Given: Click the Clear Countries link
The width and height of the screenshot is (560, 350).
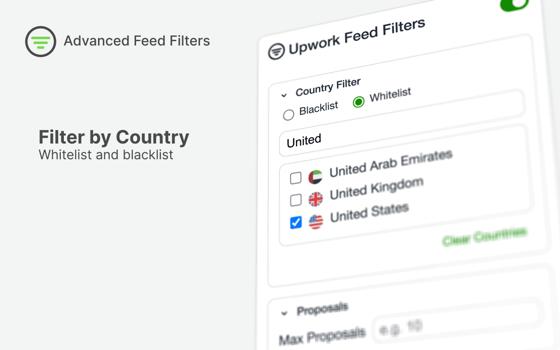Looking at the screenshot, I should [484, 236].
